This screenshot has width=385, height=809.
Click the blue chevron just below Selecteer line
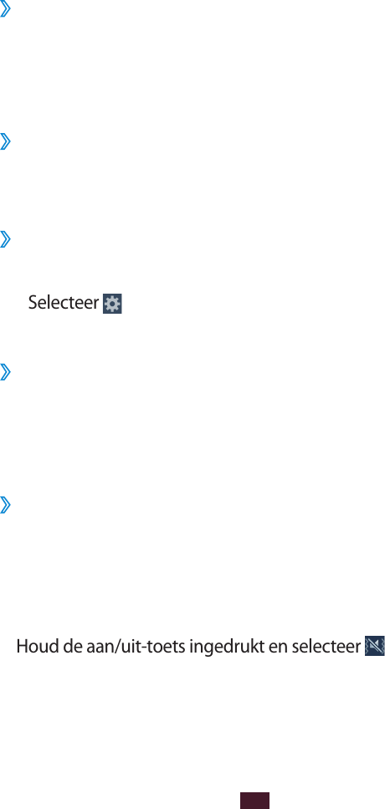point(5,372)
